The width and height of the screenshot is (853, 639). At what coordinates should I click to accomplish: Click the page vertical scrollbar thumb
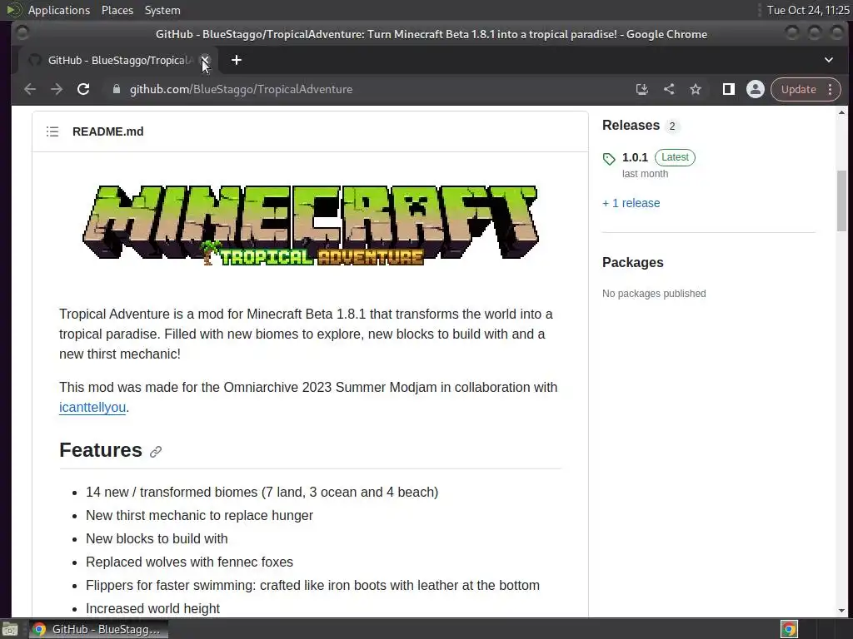[x=841, y=201]
